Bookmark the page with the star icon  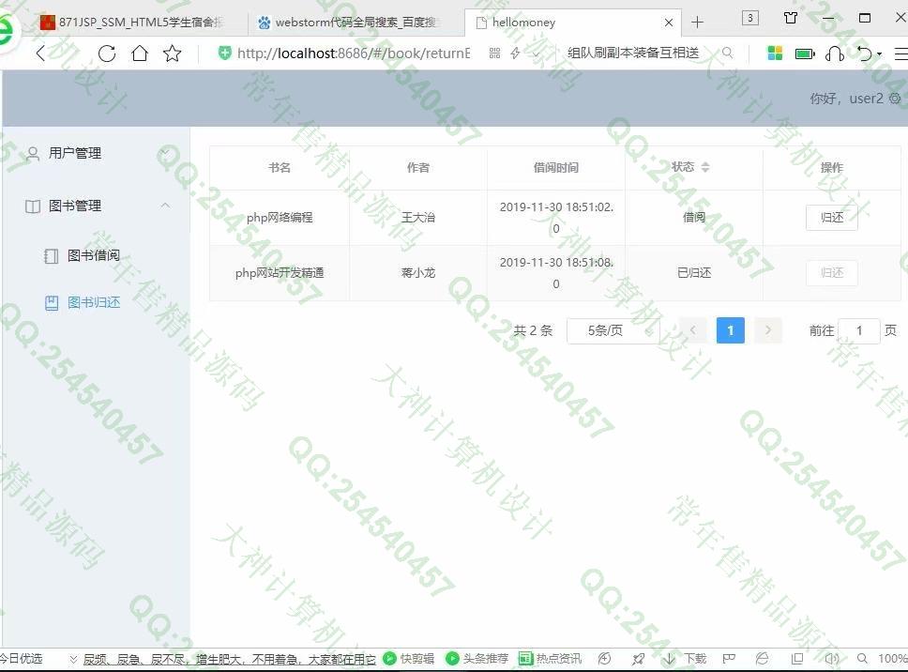coord(172,53)
